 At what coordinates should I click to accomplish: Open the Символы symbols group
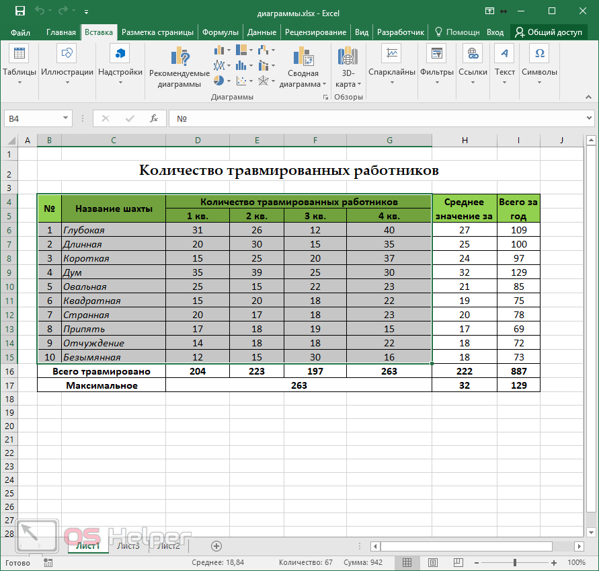tap(539, 65)
